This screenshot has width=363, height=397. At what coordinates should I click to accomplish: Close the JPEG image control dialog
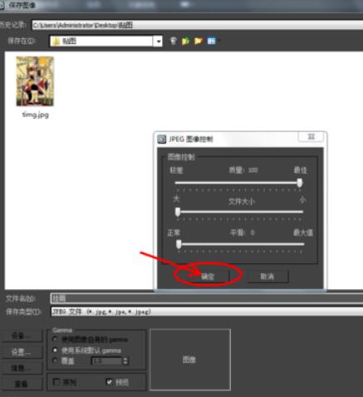pyautogui.click(x=311, y=137)
